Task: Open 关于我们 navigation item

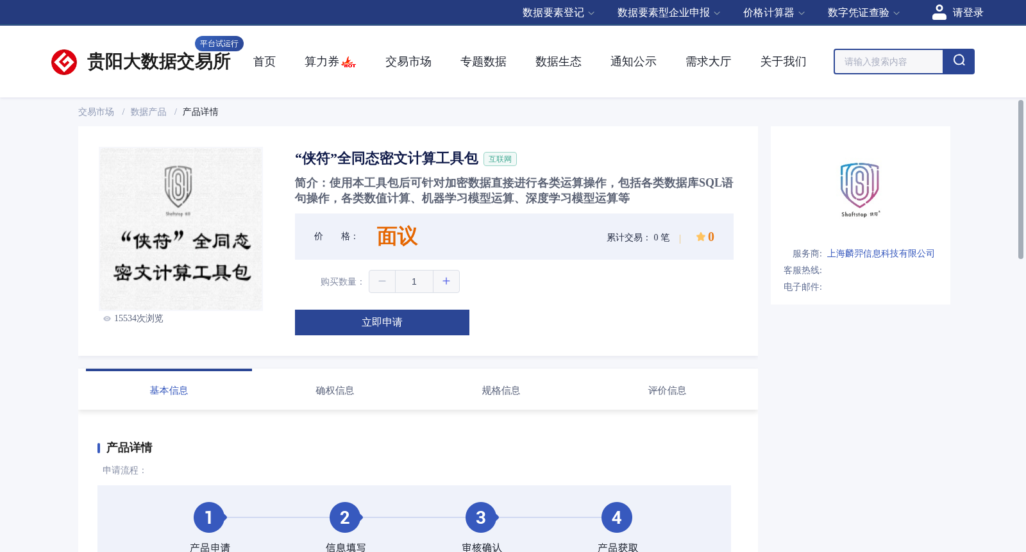Action: click(x=784, y=62)
